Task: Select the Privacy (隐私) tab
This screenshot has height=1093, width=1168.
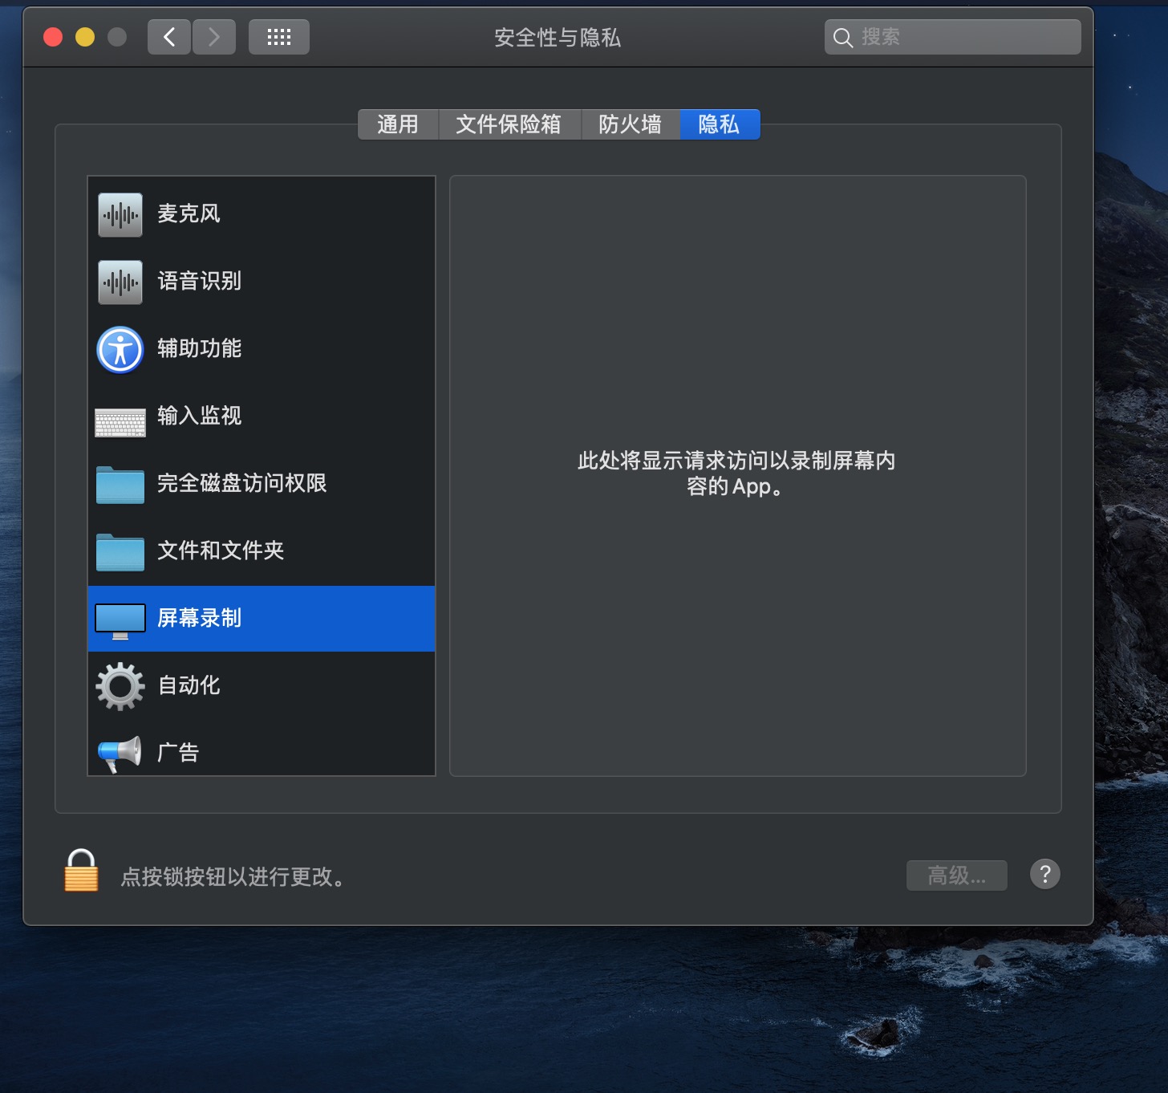Action: click(x=719, y=124)
